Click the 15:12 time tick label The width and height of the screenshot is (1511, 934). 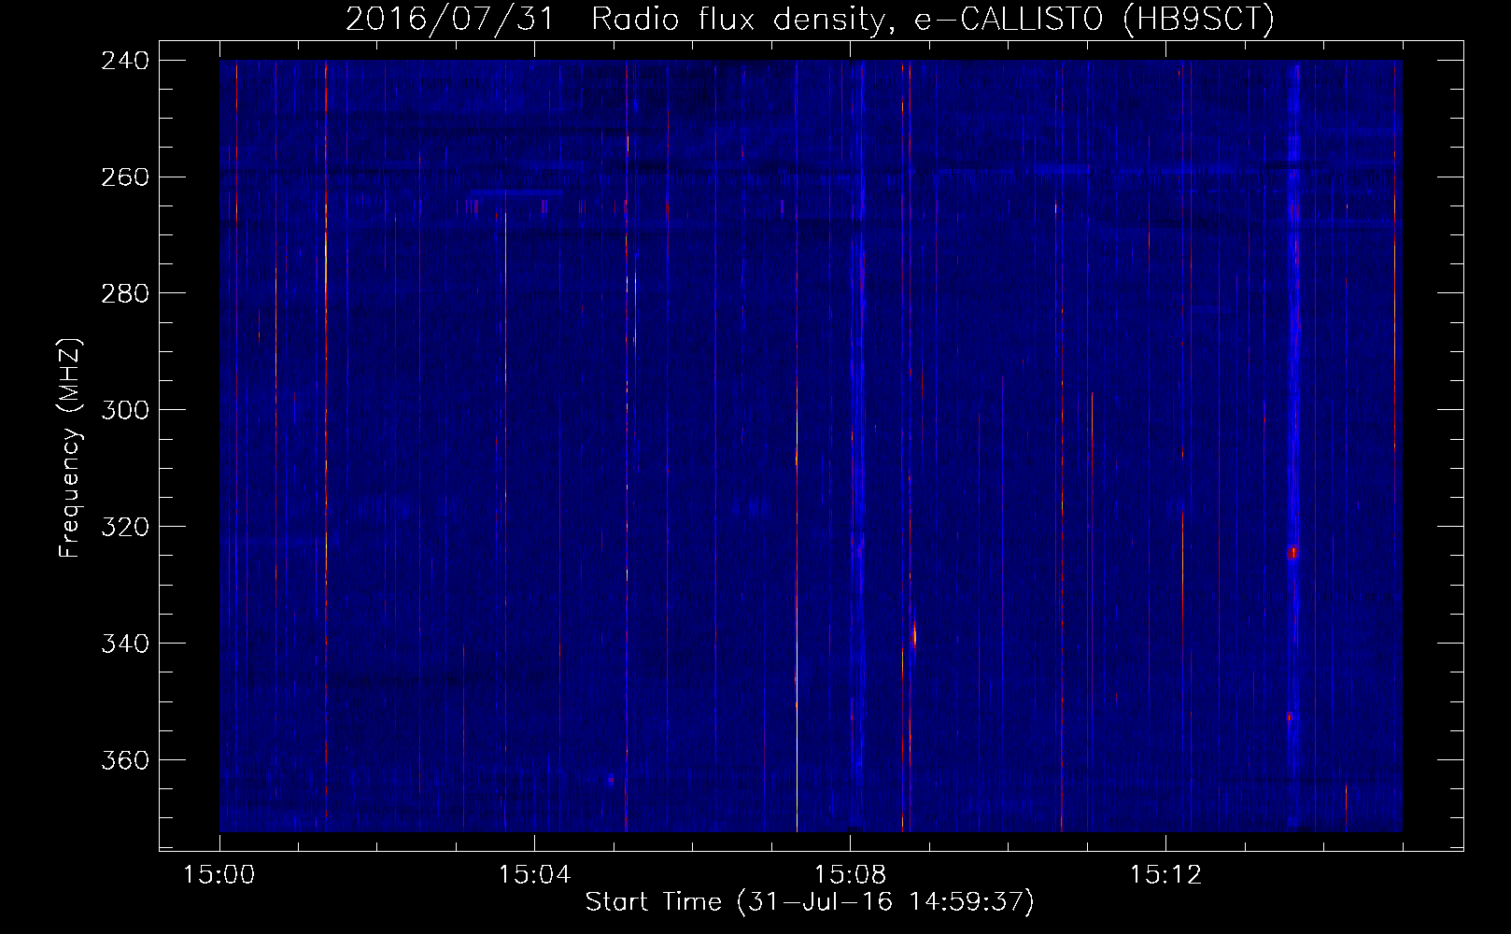[x=1165, y=875]
